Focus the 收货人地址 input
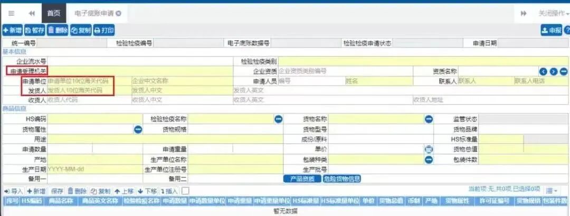This screenshot has width=570, height=216. 490,100
